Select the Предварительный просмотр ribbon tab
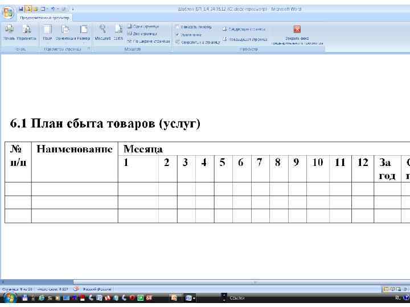Viewport: 410px width, 307px height. point(44,18)
